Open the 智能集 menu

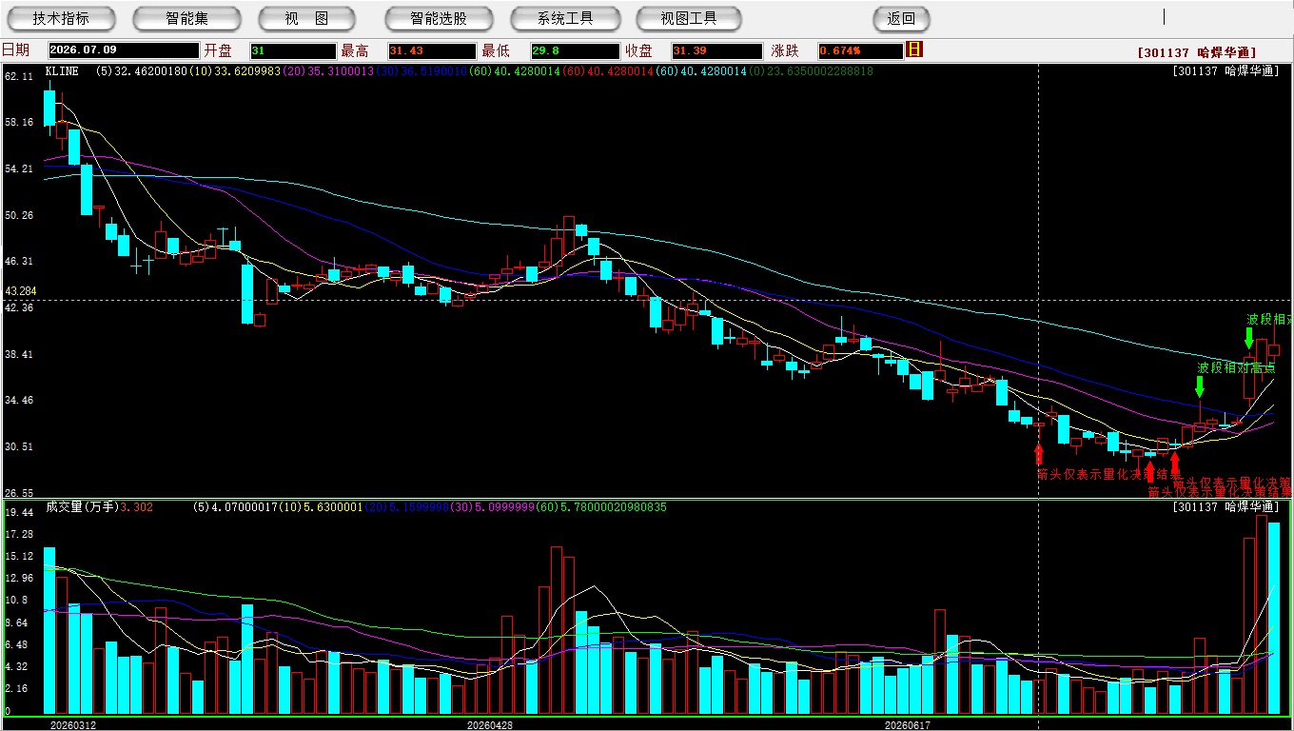[x=187, y=18]
